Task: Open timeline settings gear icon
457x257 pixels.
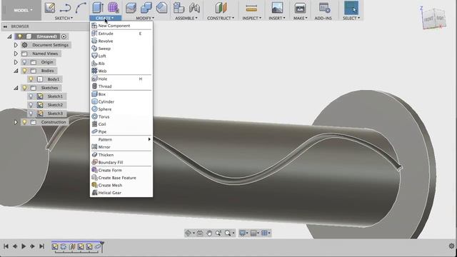Action: coord(451,246)
